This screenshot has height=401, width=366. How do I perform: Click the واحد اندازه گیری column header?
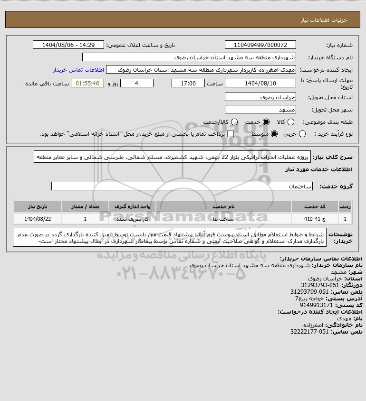tap(132, 206)
